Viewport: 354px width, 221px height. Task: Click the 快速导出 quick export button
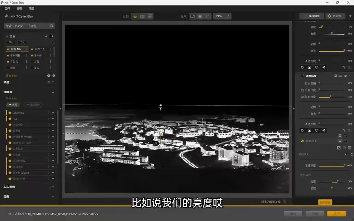(x=312, y=16)
